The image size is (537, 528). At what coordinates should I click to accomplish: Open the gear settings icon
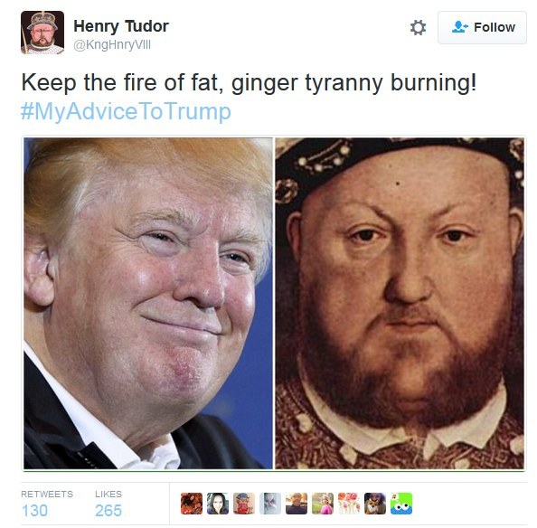[419, 27]
